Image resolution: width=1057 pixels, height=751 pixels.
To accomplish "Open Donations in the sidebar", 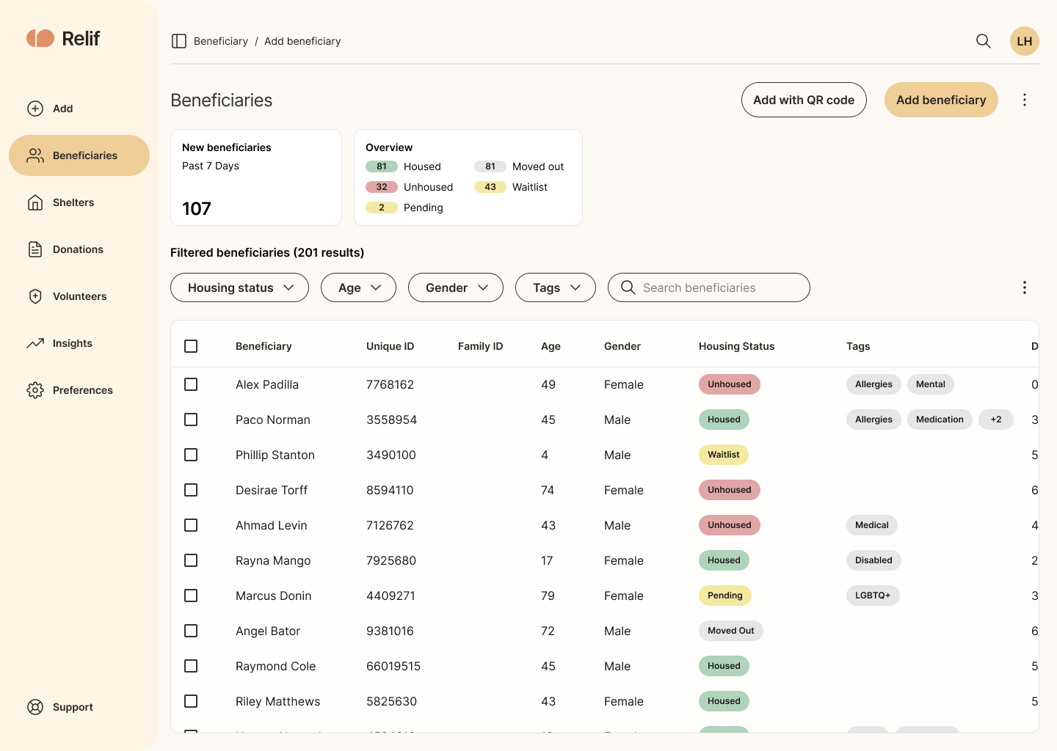I will [79, 249].
